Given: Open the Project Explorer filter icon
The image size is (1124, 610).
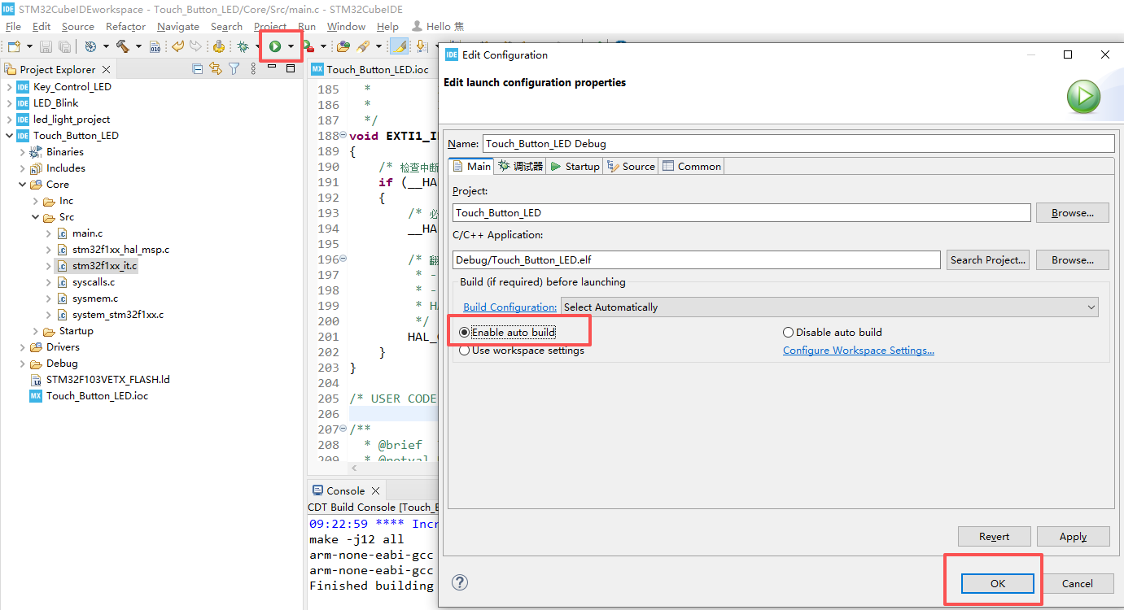Looking at the screenshot, I should 234,69.
